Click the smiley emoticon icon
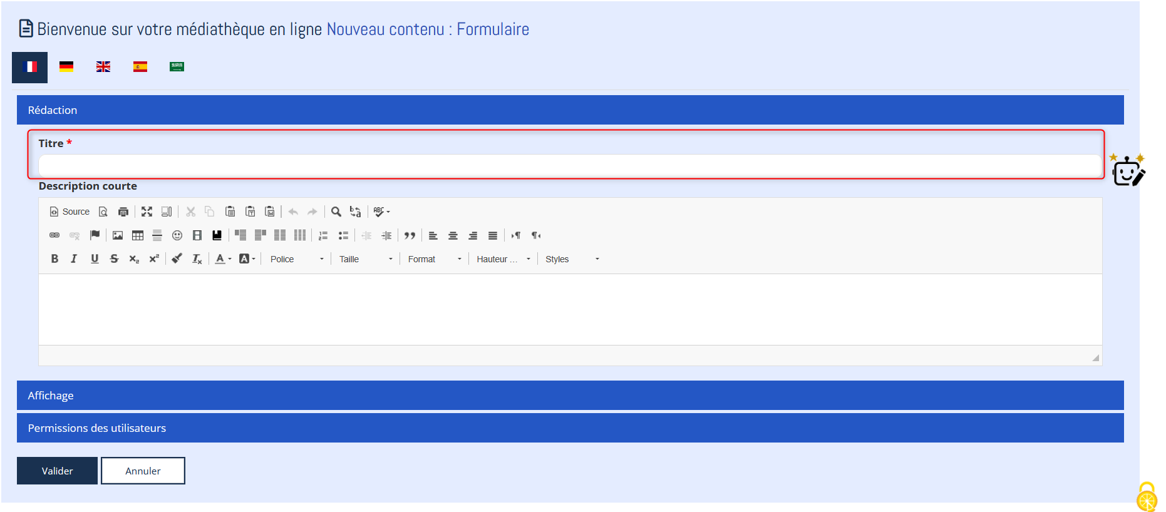 click(x=177, y=235)
